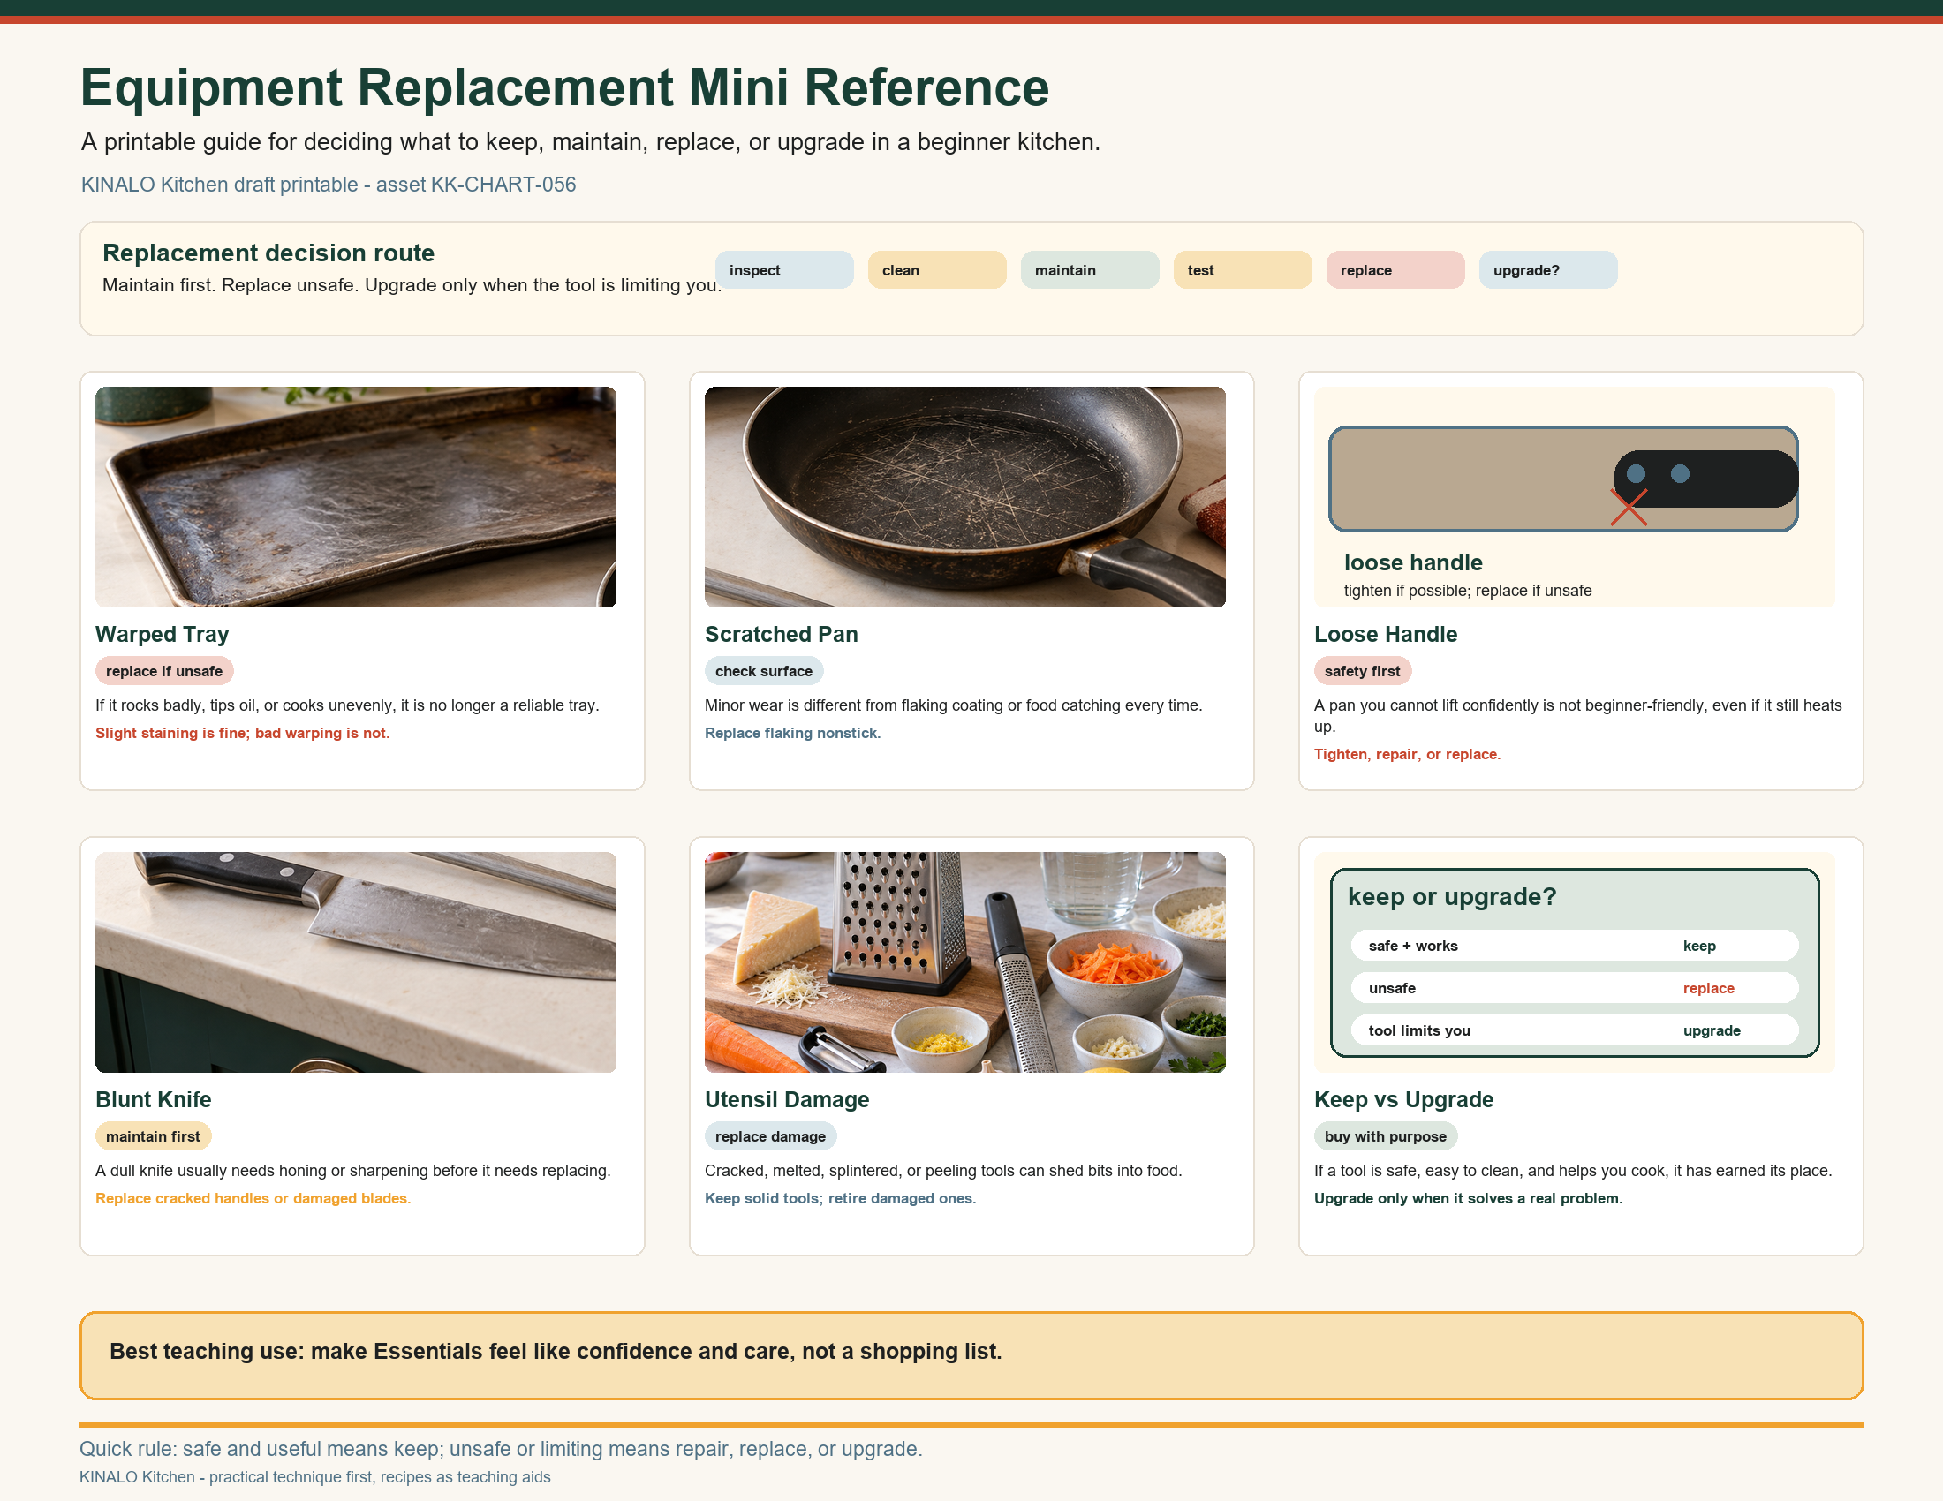Click the inspect step chip
The height and width of the screenshot is (1501, 1943).
tap(783, 270)
